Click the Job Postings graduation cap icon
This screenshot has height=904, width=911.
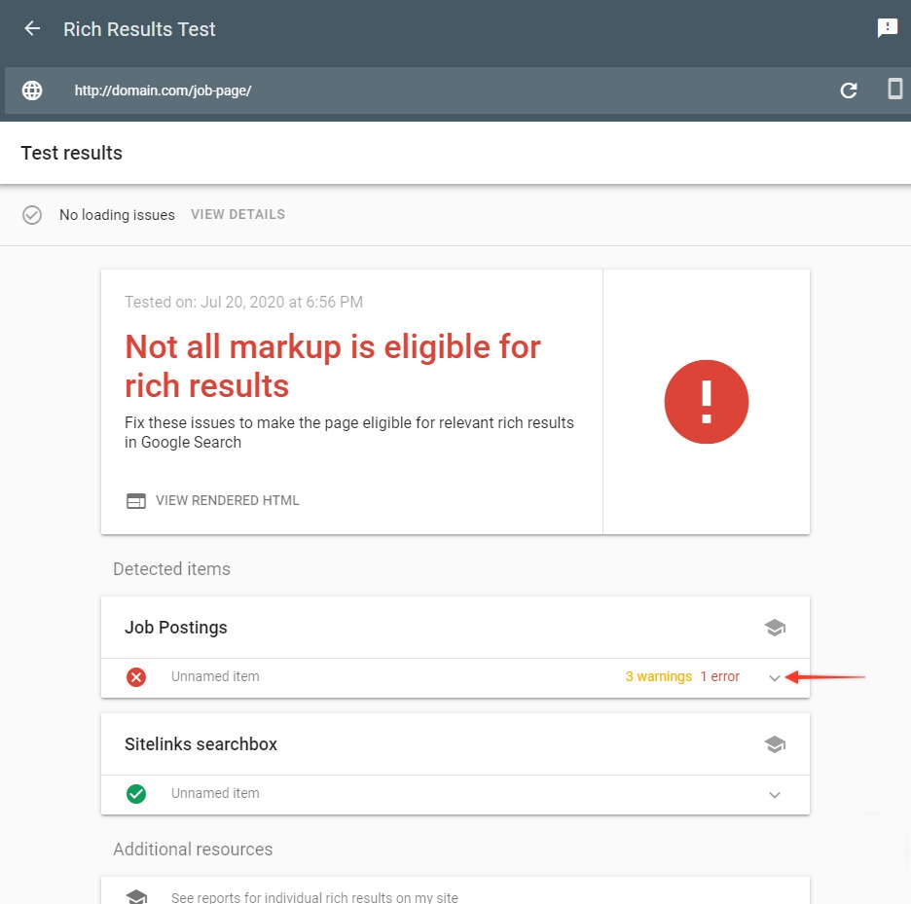click(775, 628)
